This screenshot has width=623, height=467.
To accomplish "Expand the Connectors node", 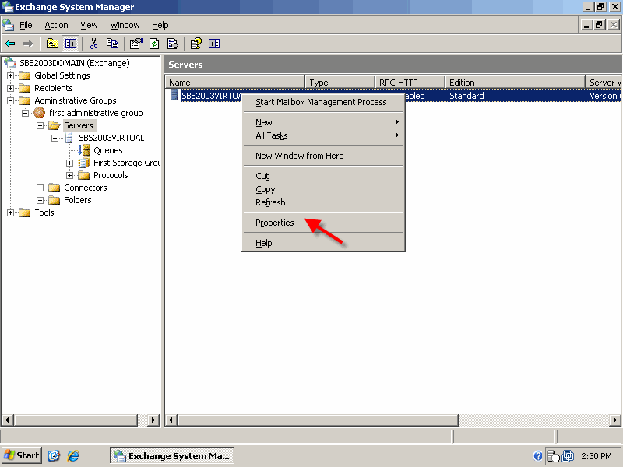I will pos(40,188).
